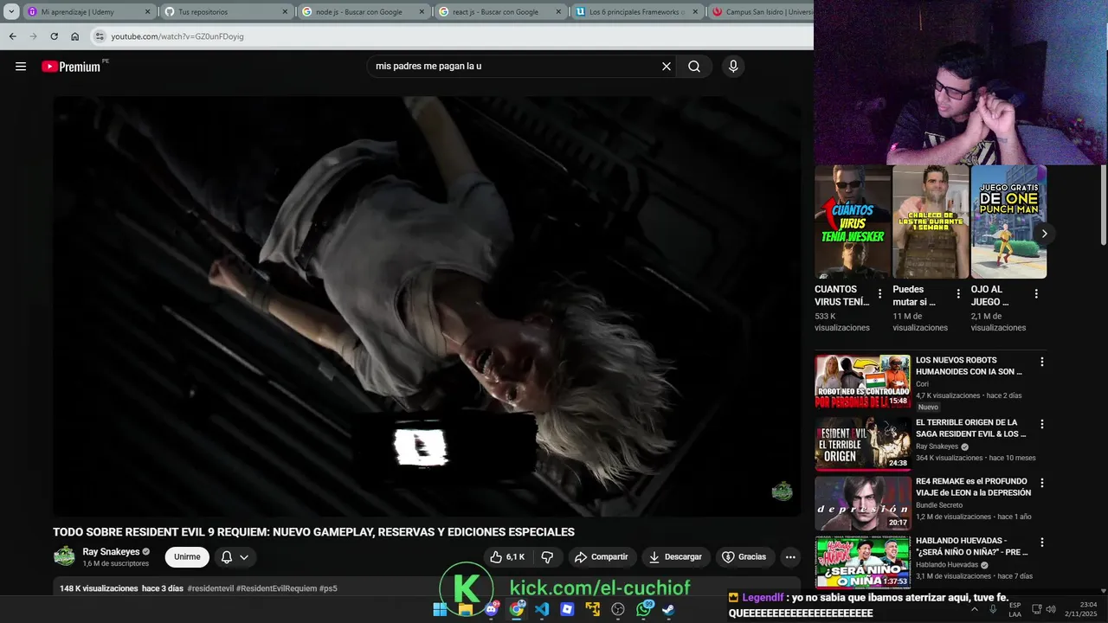Start a voice search with the microphone

[x=733, y=67]
